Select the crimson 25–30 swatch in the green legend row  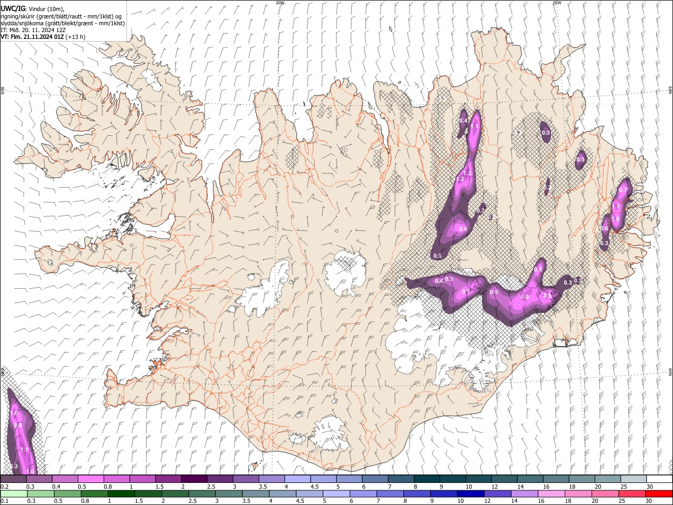(x=631, y=494)
